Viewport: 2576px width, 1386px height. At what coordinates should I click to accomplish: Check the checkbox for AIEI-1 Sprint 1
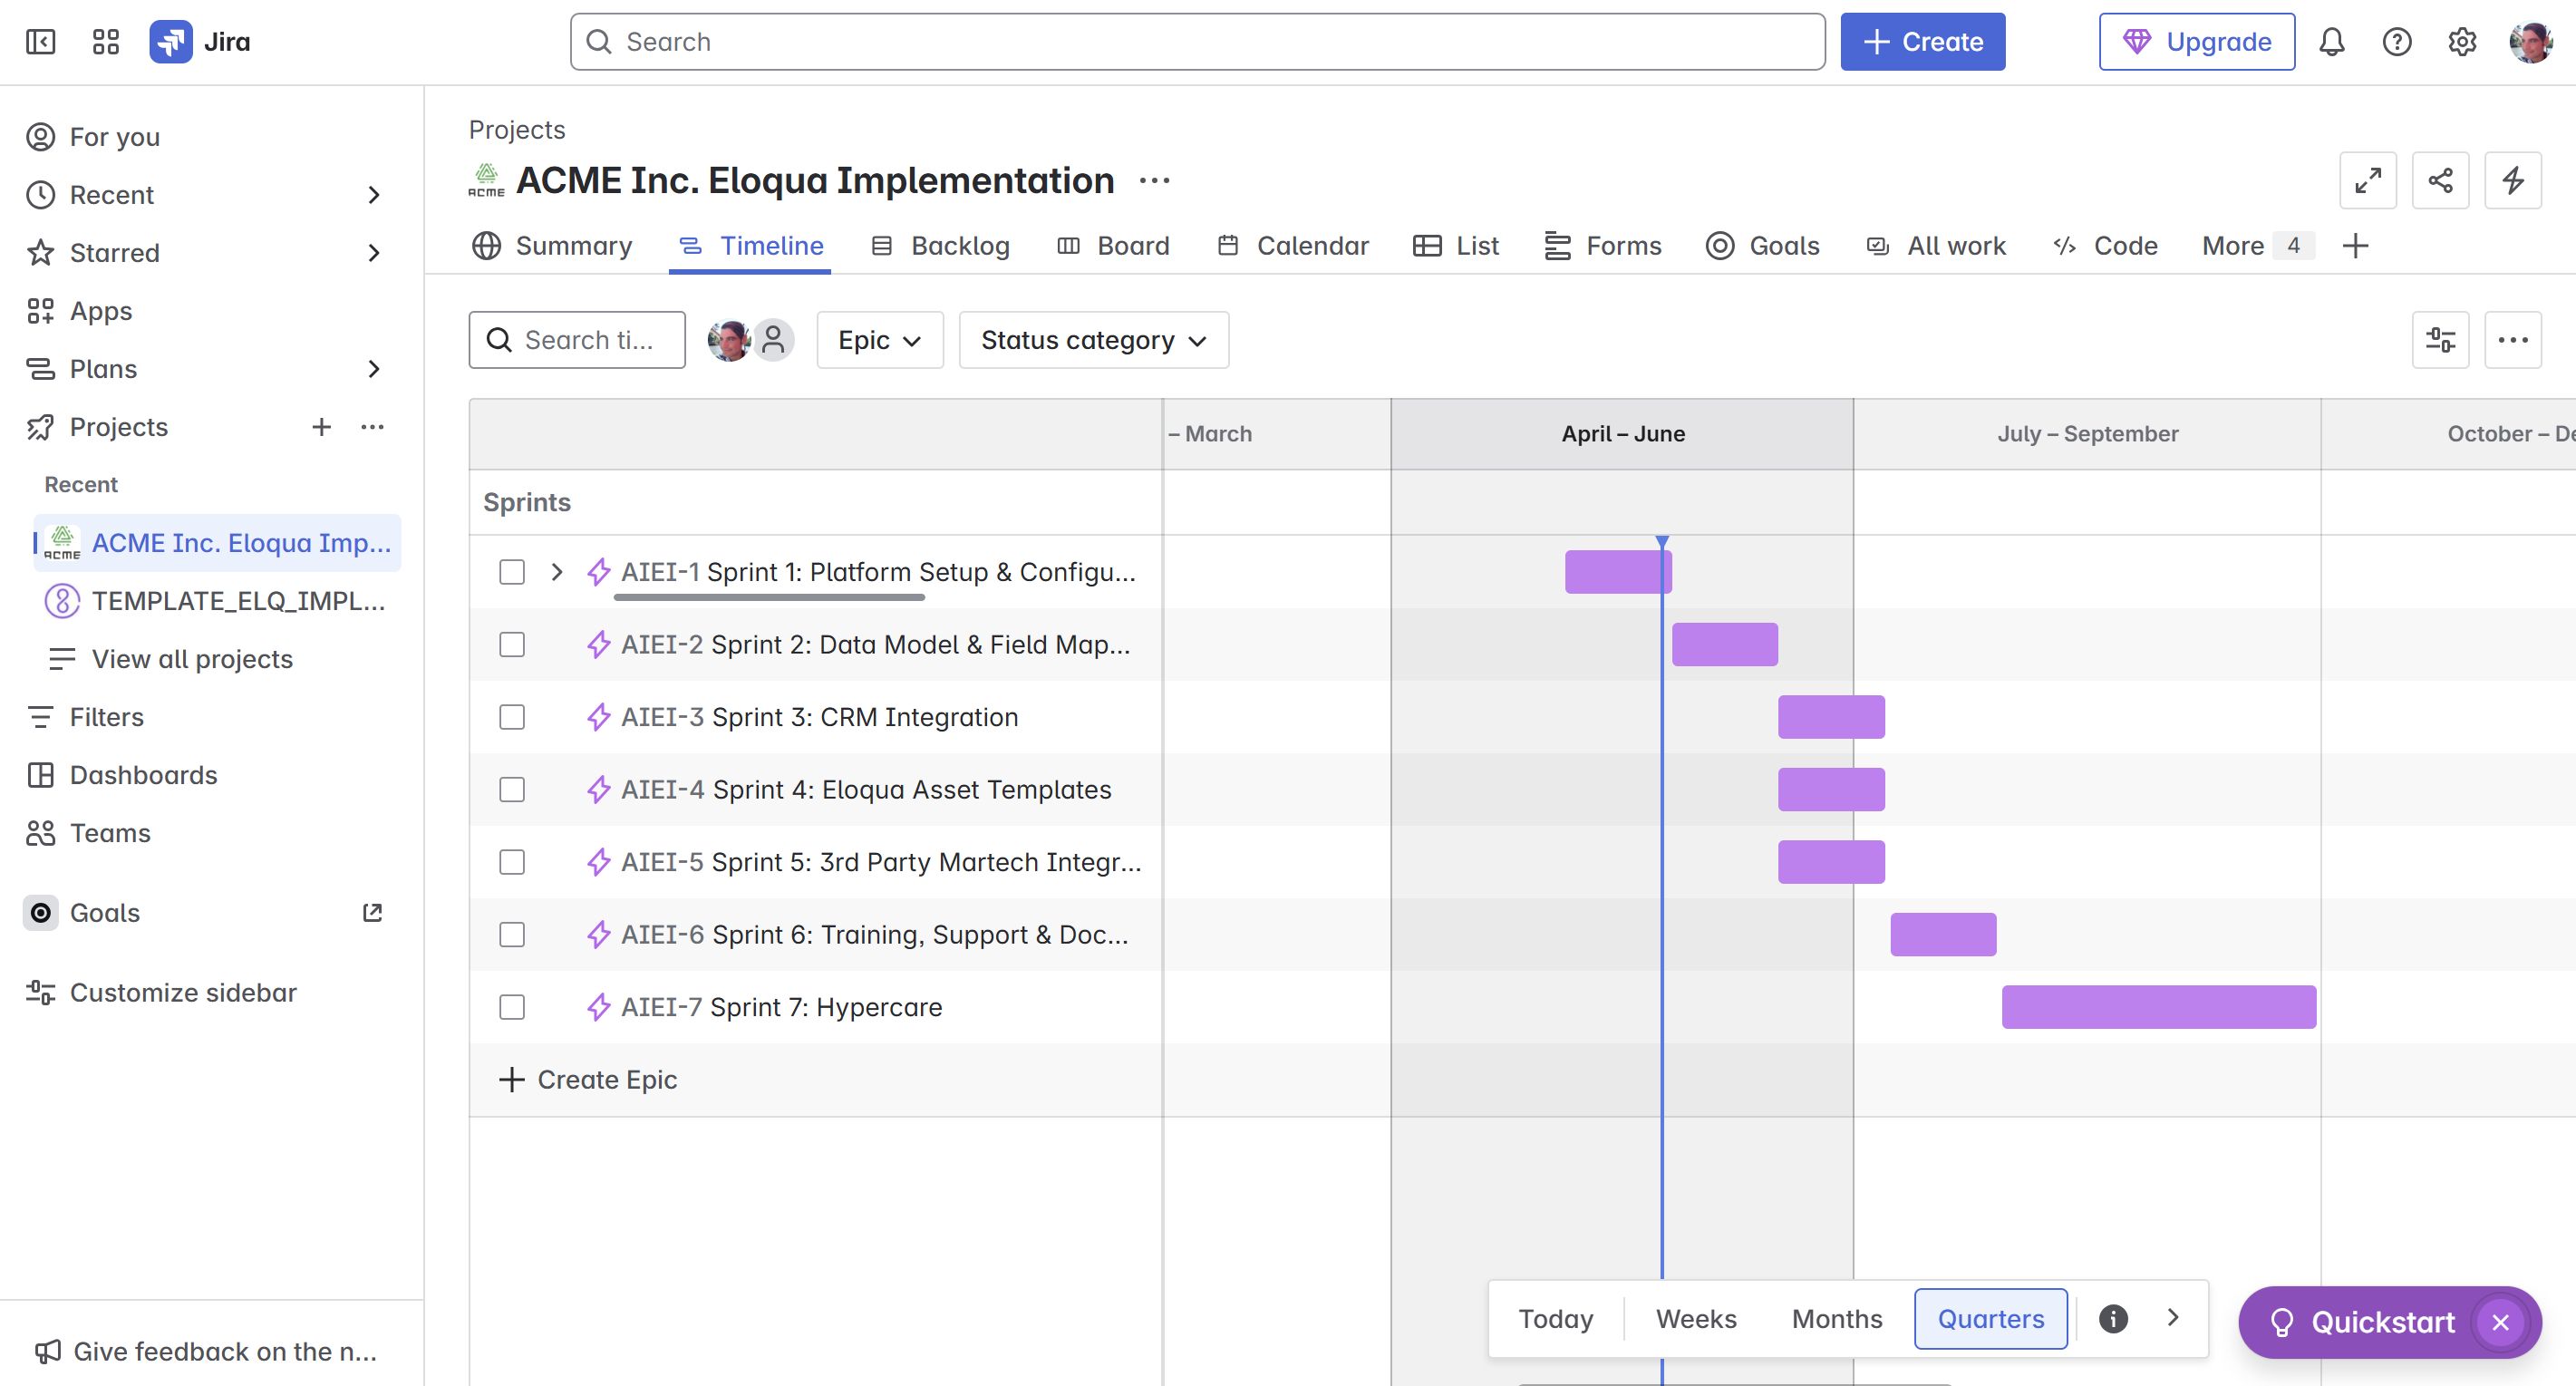[512, 572]
